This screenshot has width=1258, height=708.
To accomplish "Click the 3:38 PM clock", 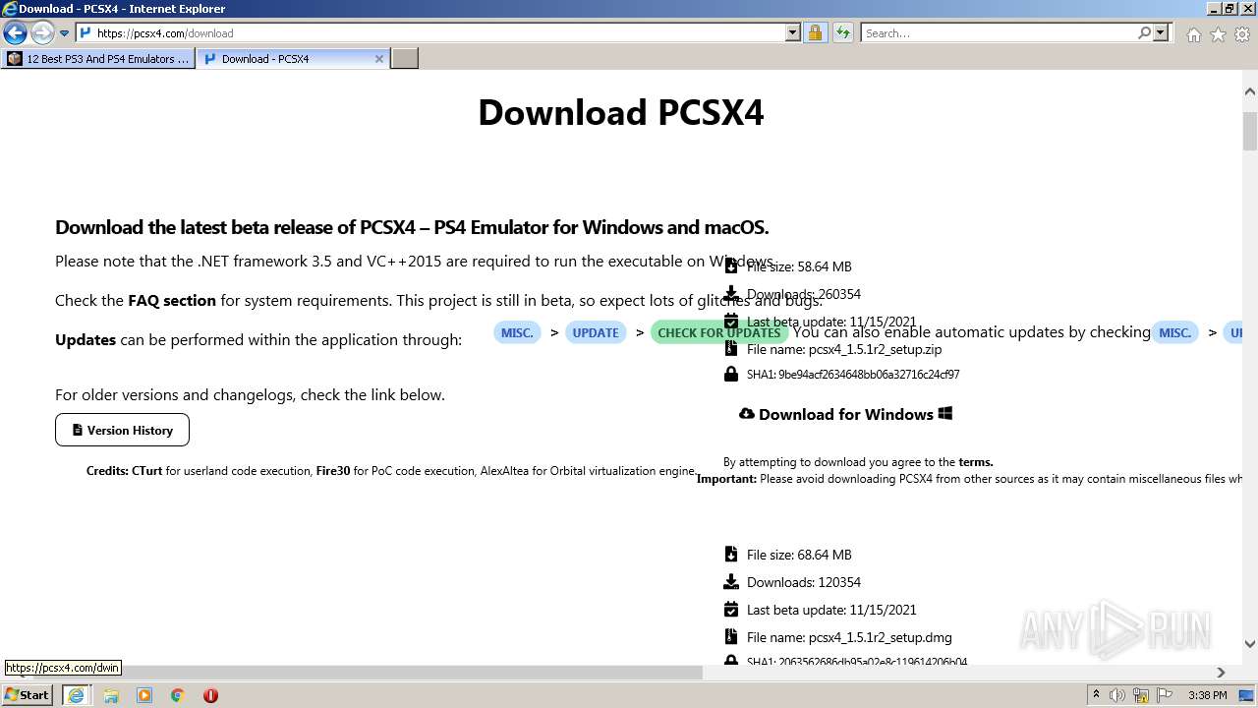I will click(x=1207, y=695).
